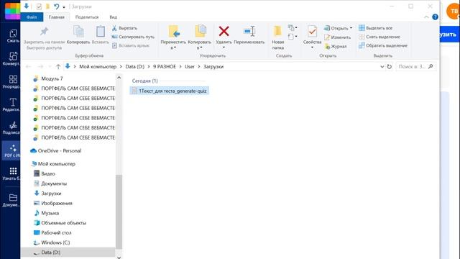Switch to the Вид tab
This screenshot has height=259, width=460.
click(114, 17)
